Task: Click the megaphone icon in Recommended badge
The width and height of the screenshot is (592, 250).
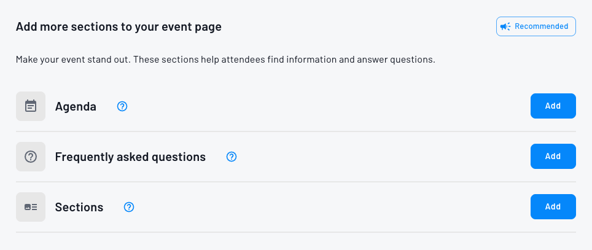Action: 505,26
